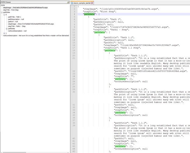Click line number 21 in the editor margin
190x153 pixels.
(x=74, y=58)
